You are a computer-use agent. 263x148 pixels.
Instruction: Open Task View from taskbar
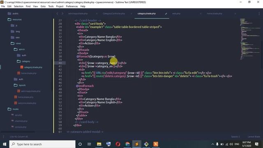[89, 144]
